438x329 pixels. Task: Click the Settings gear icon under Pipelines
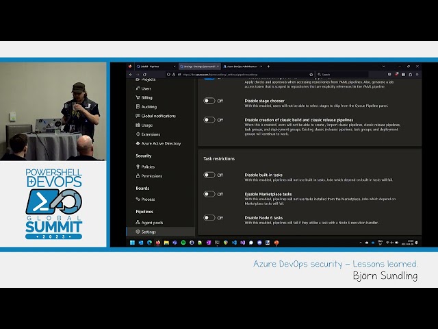click(138, 232)
